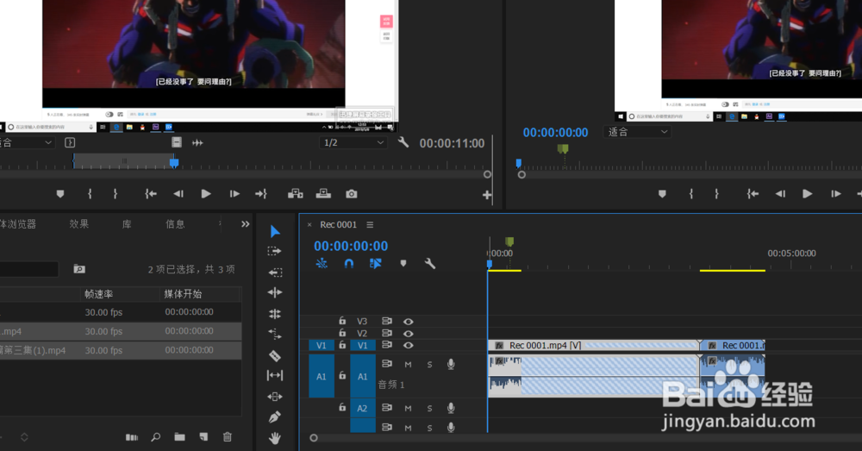Image resolution: width=862 pixels, height=451 pixels.
Task: Switch to 信息 tab
Action: pos(175,224)
